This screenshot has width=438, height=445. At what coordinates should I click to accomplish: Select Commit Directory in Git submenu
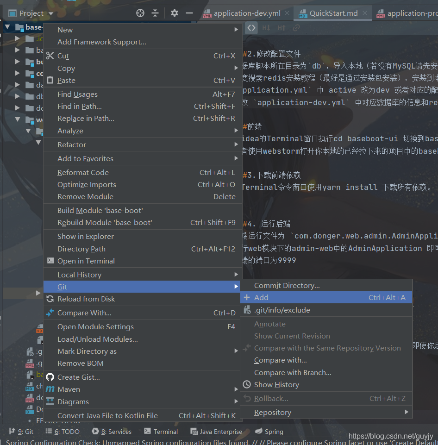tap(326, 286)
